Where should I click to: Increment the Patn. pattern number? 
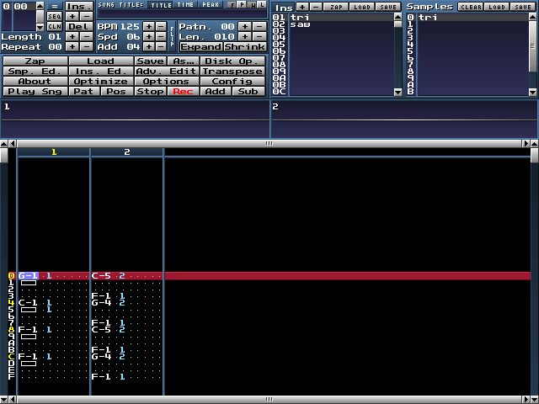pos(245,27)
